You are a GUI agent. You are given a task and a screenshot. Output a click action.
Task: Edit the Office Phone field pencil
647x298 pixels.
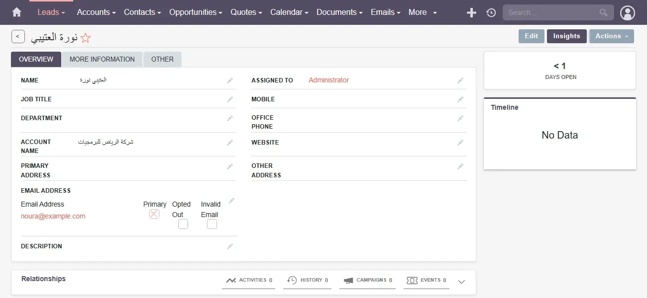(x=460, y=118)
